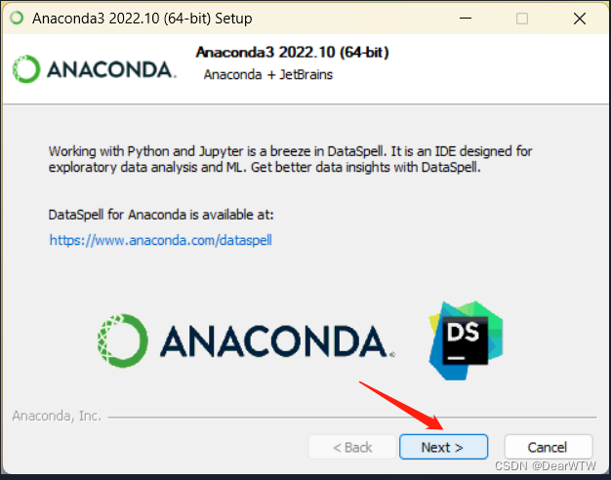Click the Anaconda, Inc. footer label
This screenshot has height=480, width=611.
pos(57,417)
